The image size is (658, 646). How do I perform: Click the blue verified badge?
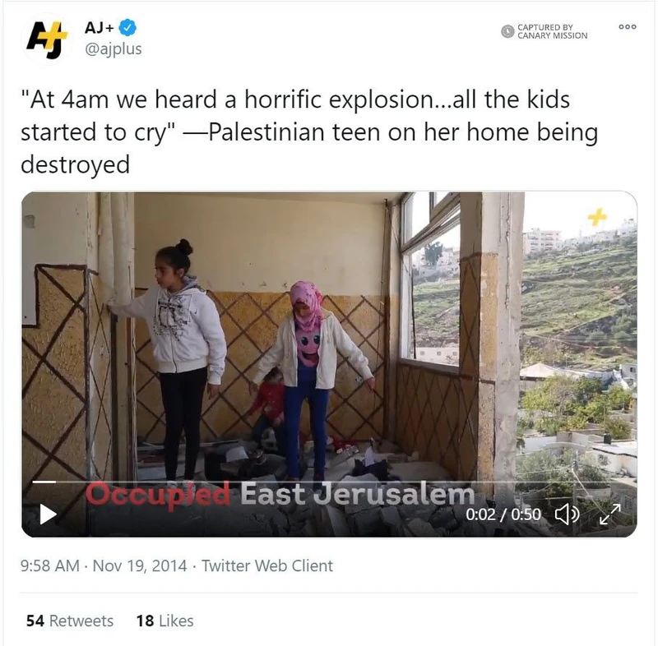pos(127,28)
